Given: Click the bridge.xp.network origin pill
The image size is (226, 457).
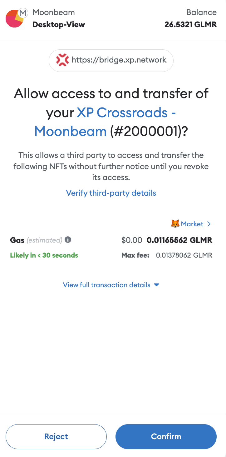Looking at the screenshot, I should pos(111,60).
